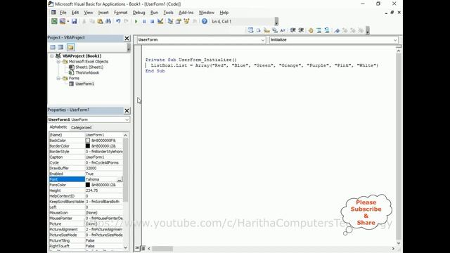
Task: Open the Insert UserForm dropdown arrow
Action: coord(68,21)
